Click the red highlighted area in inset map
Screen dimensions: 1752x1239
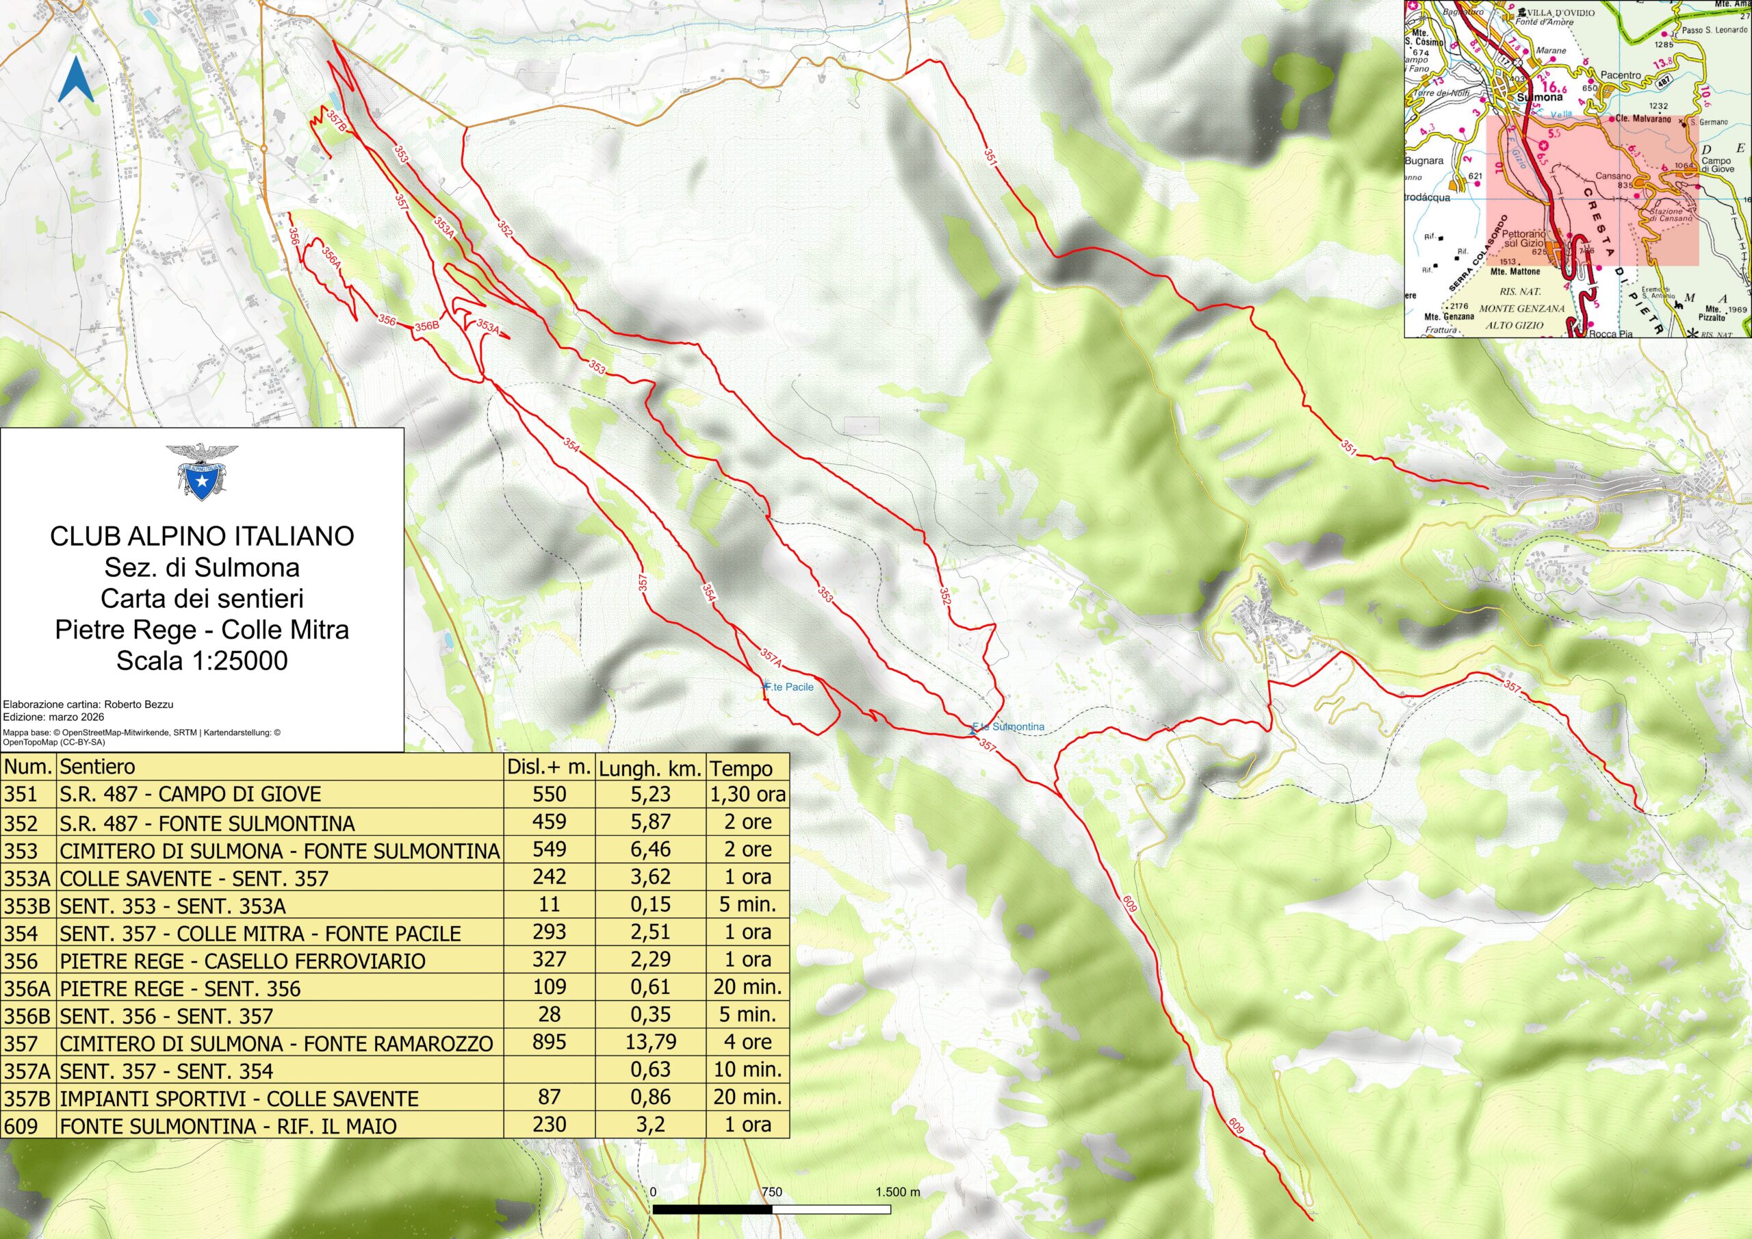pyautogui.click(x=1595, y=191)
